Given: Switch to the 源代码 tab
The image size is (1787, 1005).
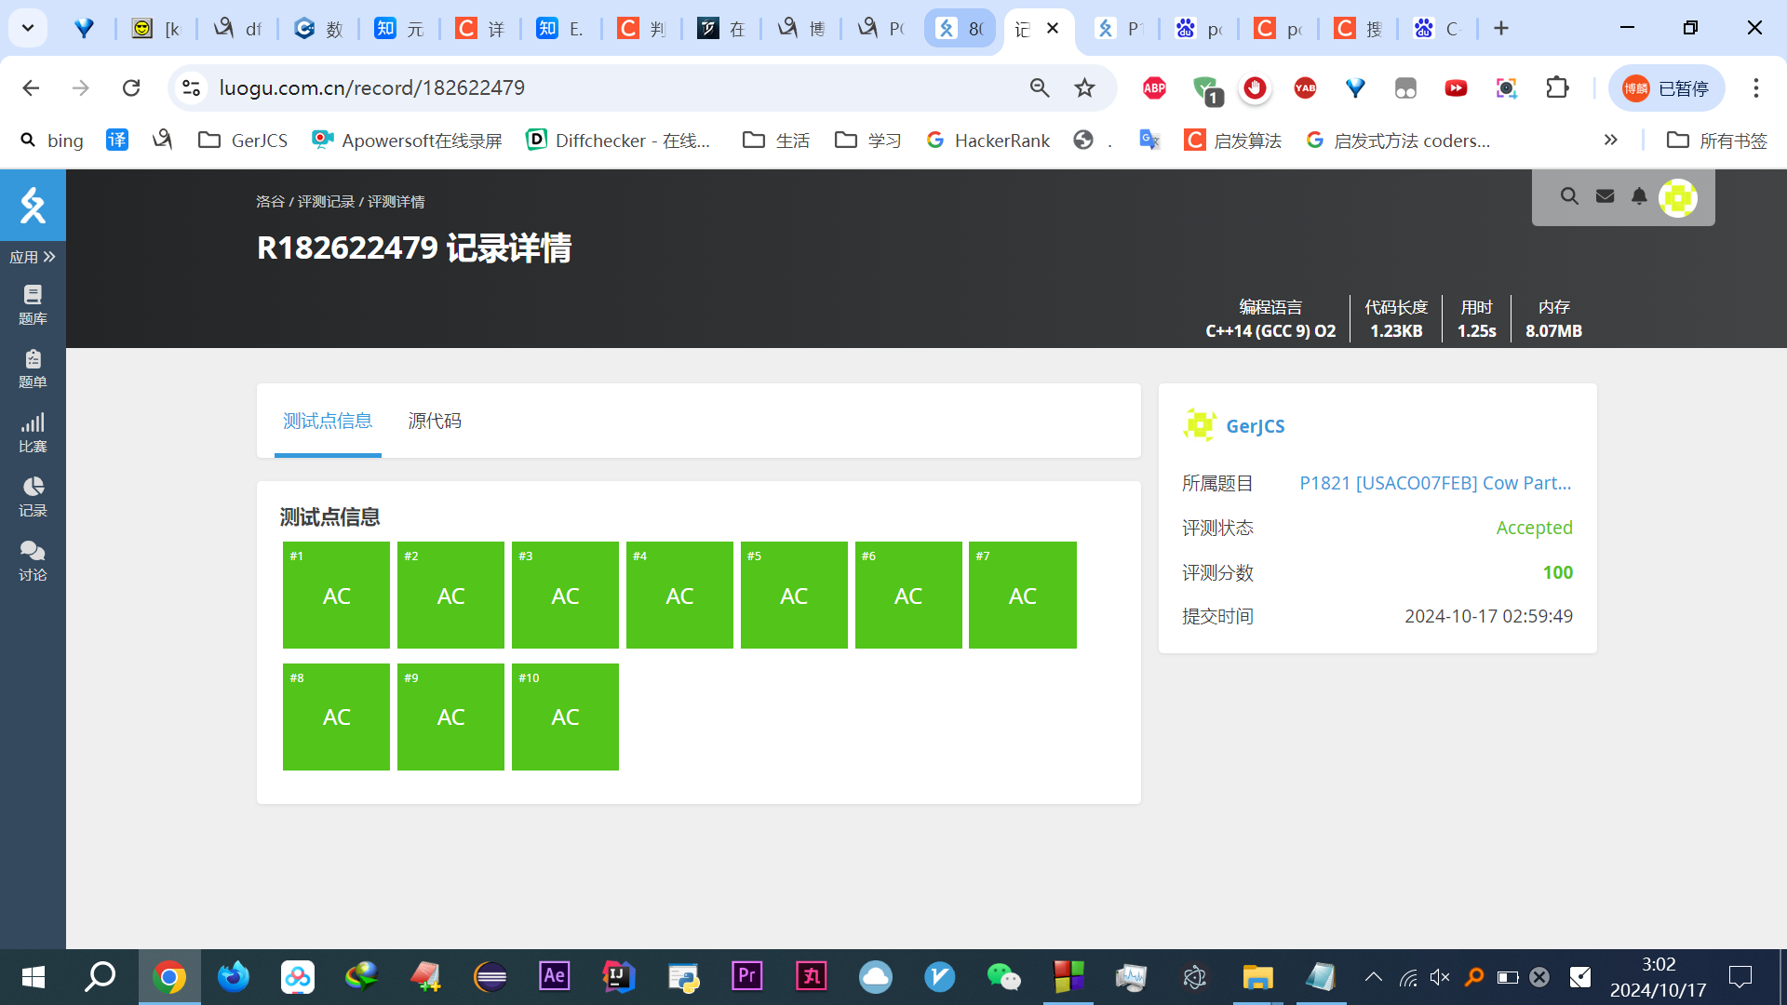Looking at the screenshot, I should click(435, 421).
